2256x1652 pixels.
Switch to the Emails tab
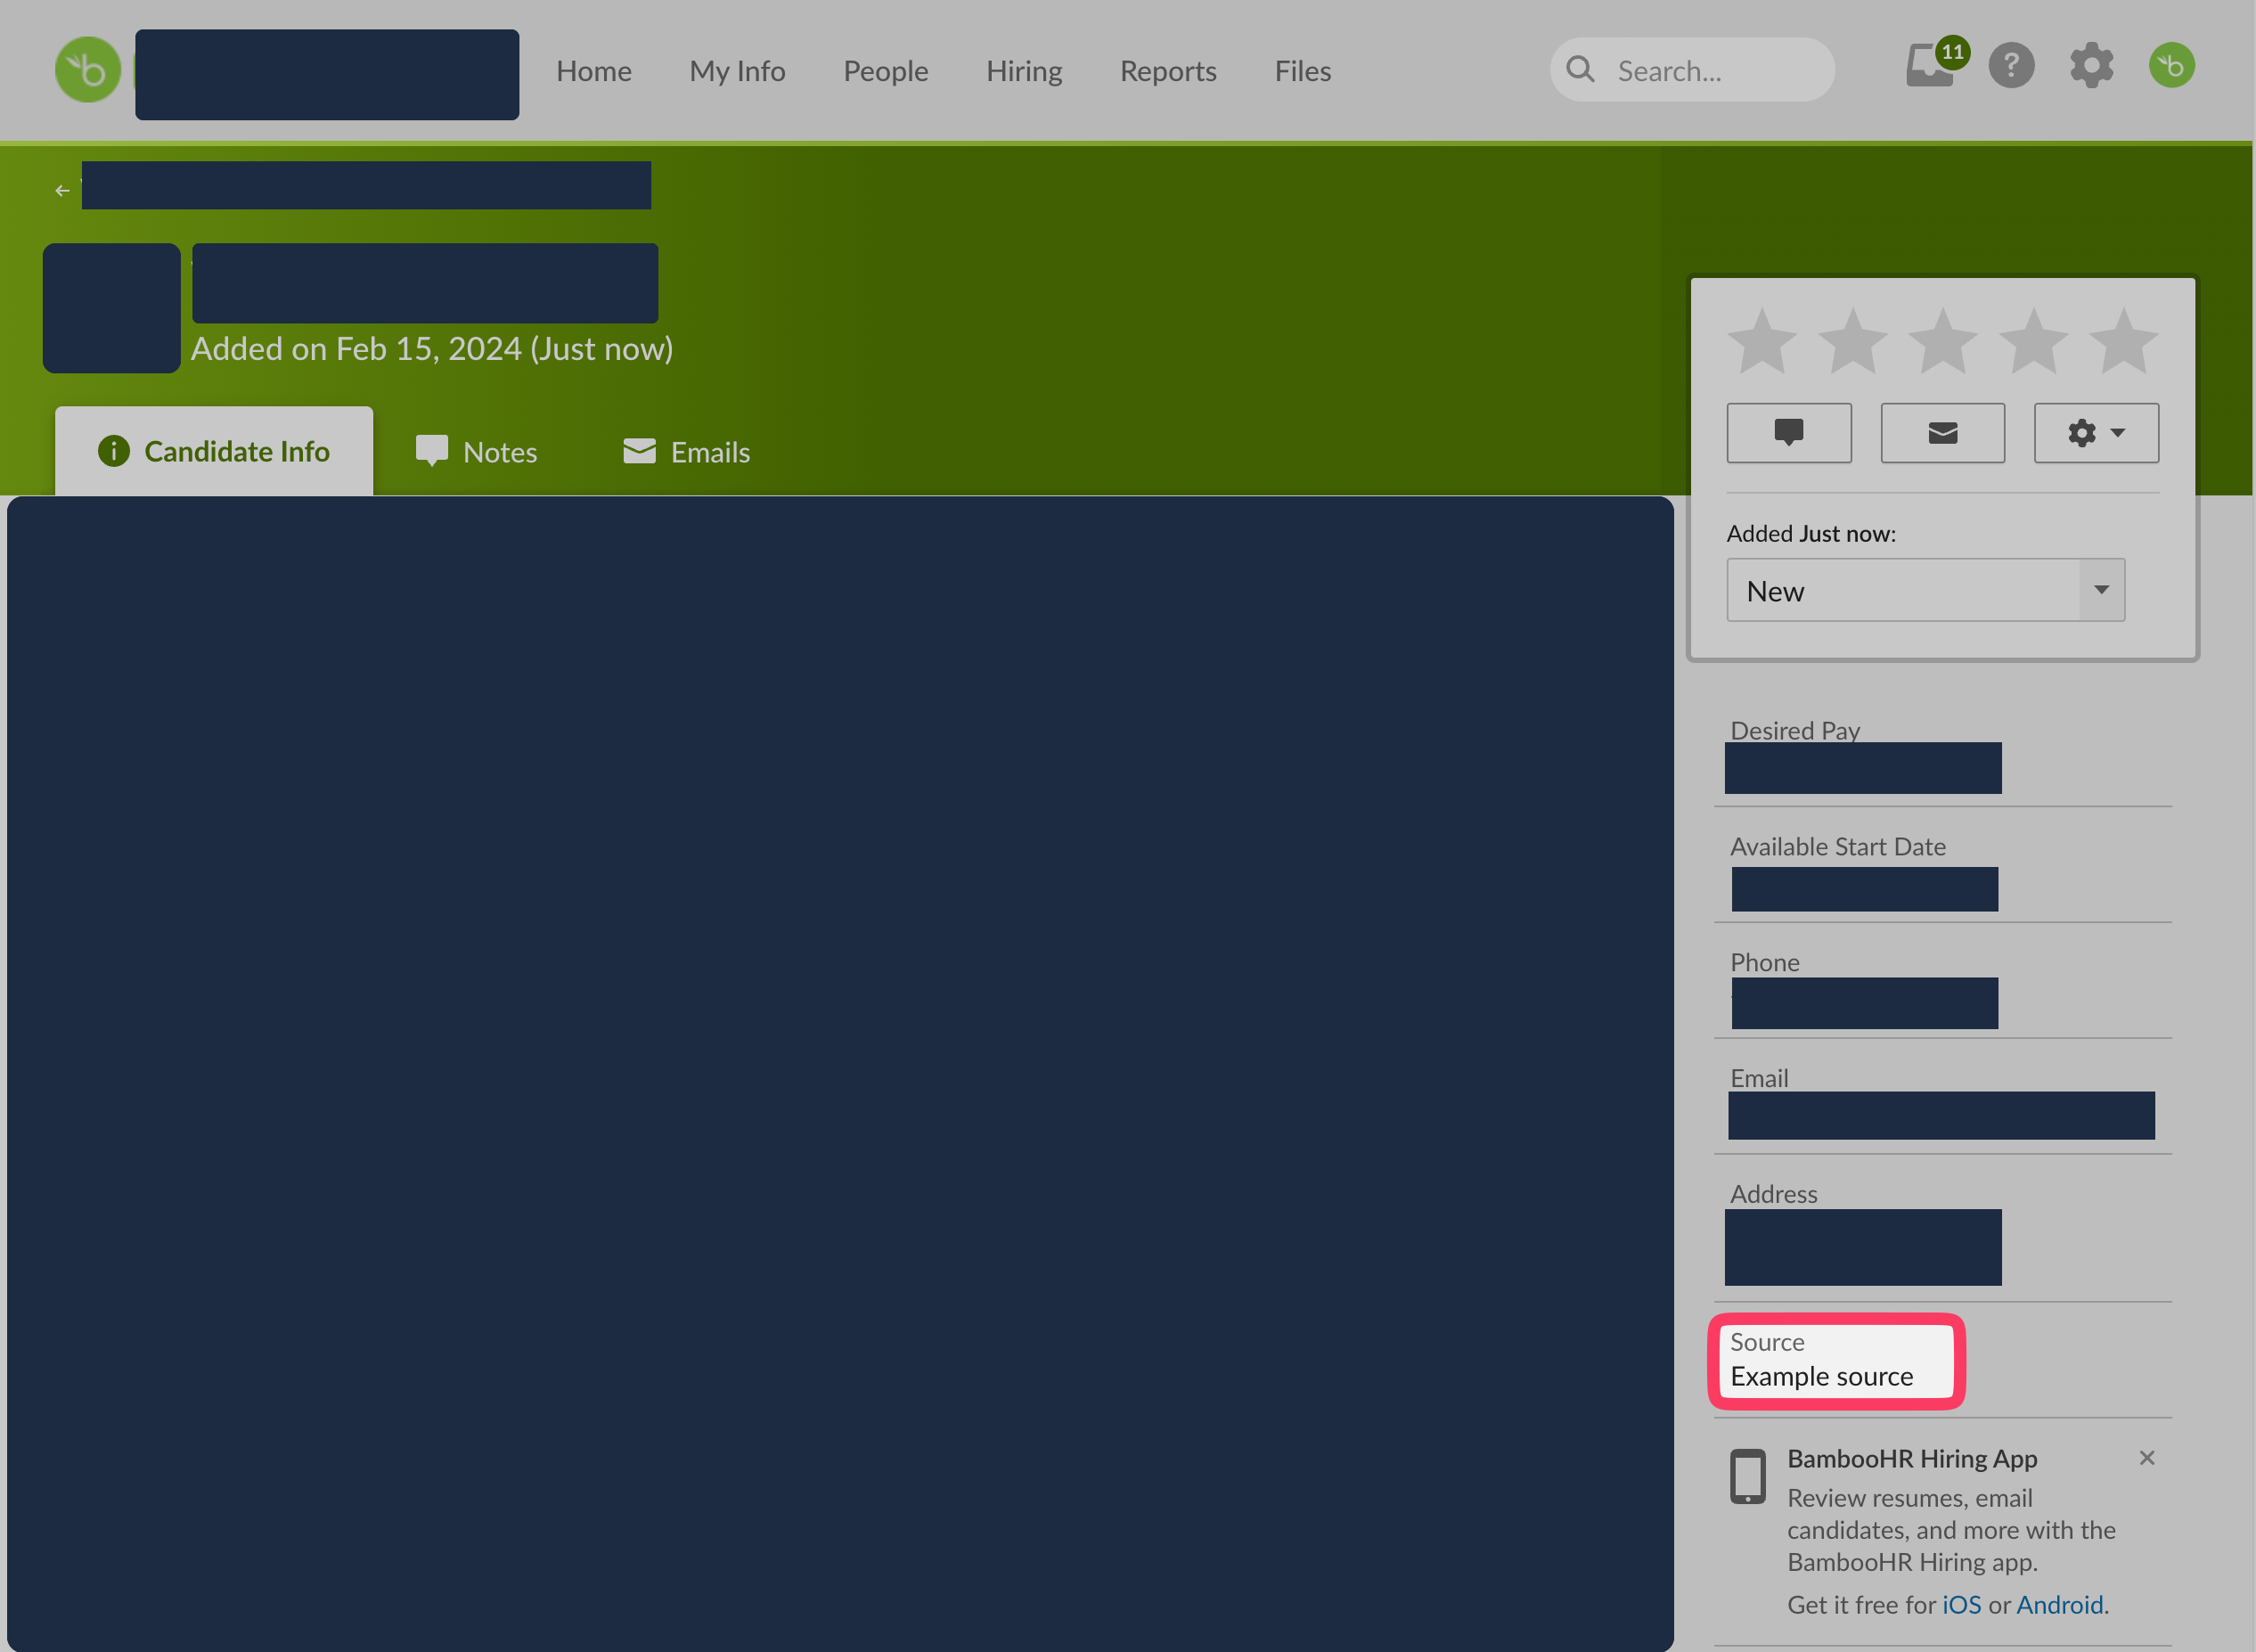point(686,452)
